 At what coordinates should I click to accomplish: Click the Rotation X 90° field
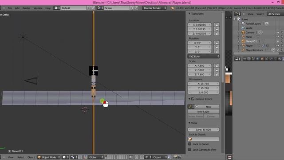click(x=199, y=43)
